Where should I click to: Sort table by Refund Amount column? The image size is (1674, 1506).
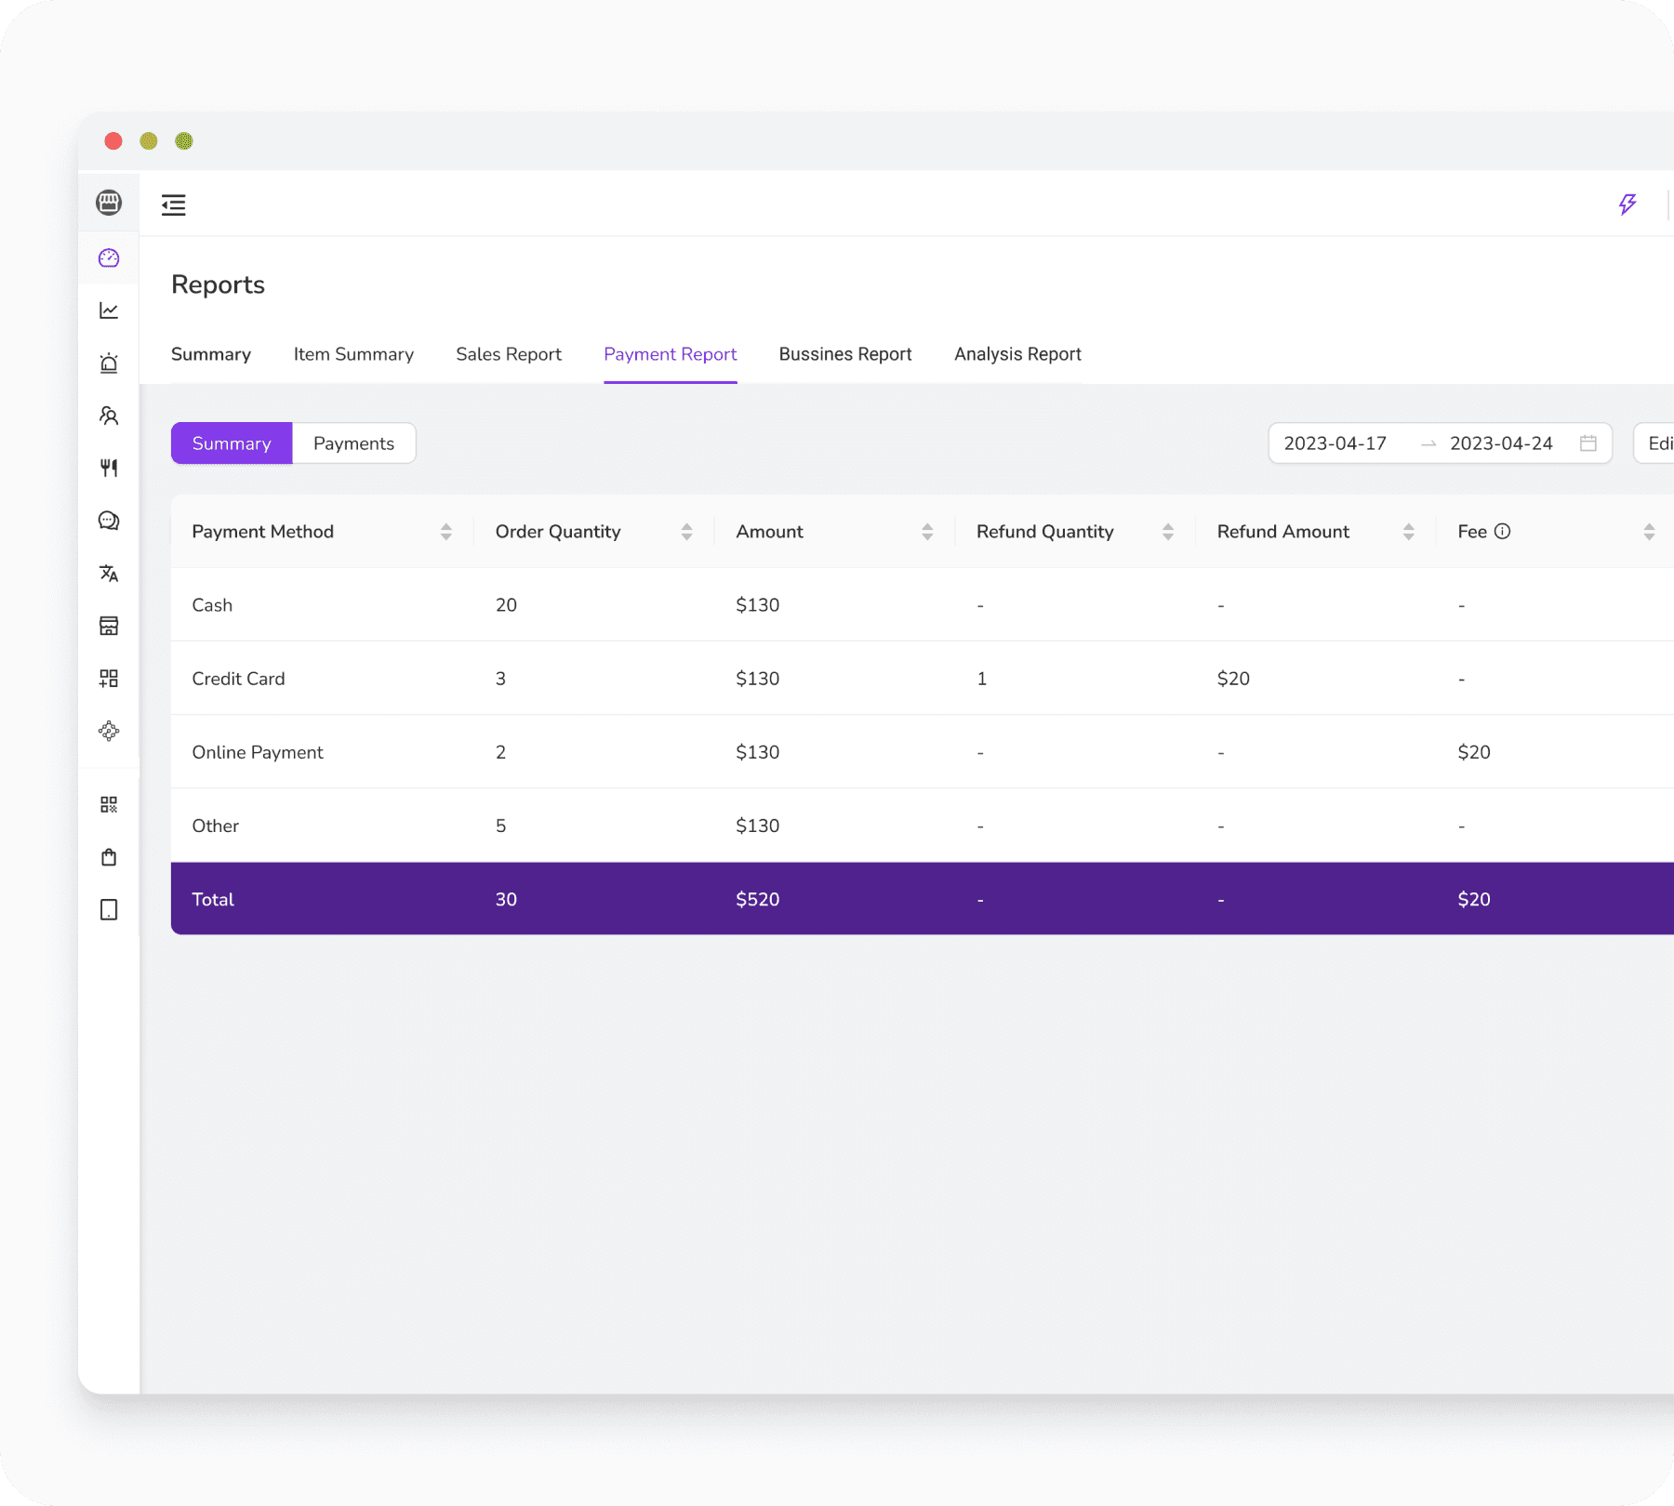(x=1408, y=532)
